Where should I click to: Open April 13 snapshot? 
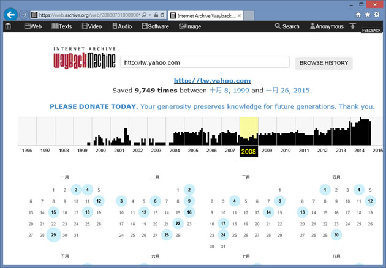coord(302,212)
